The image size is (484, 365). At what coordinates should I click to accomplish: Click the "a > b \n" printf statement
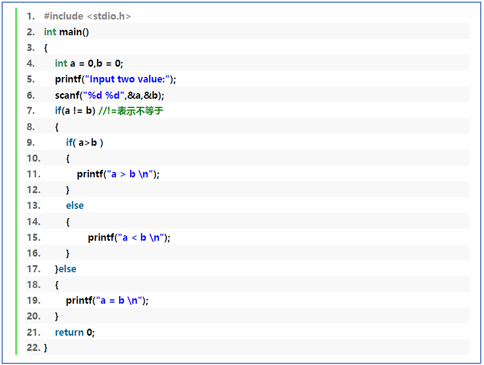pyautogui.click(x=118, y=174)
